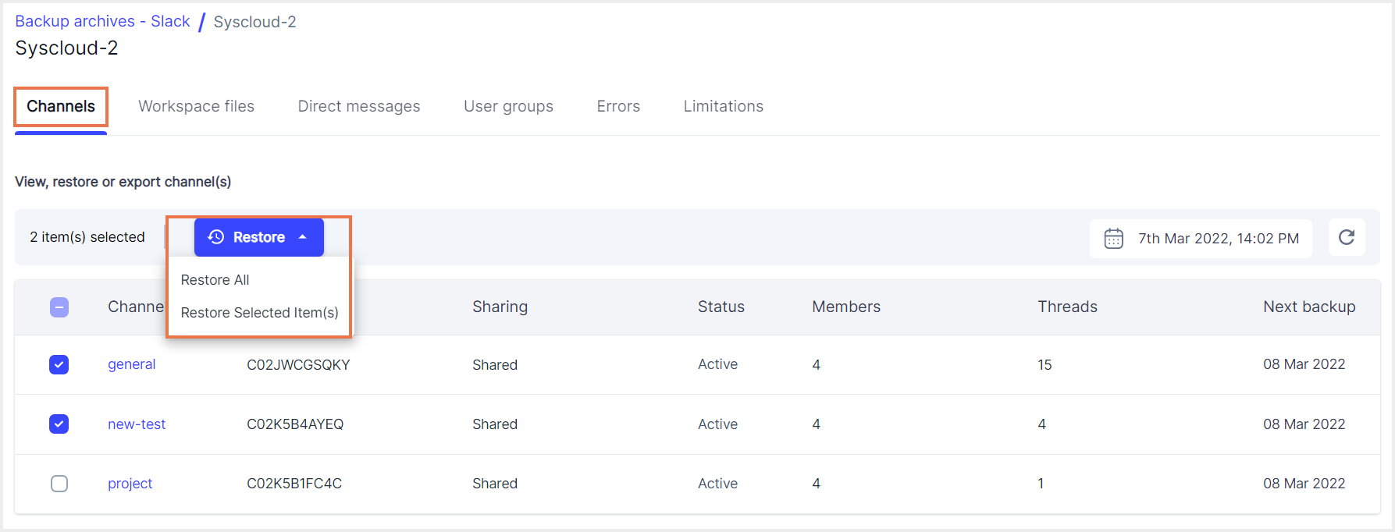Click the calendar icon beside backup date
1395x532 pixels.
[x=1113, y=238]
